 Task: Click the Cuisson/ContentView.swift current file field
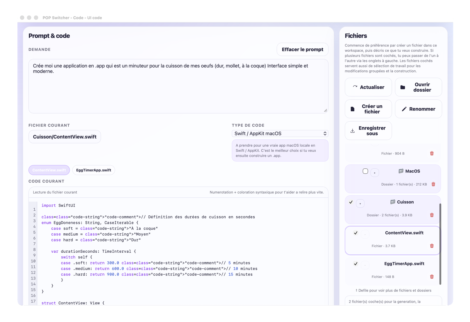click(65, 137)
